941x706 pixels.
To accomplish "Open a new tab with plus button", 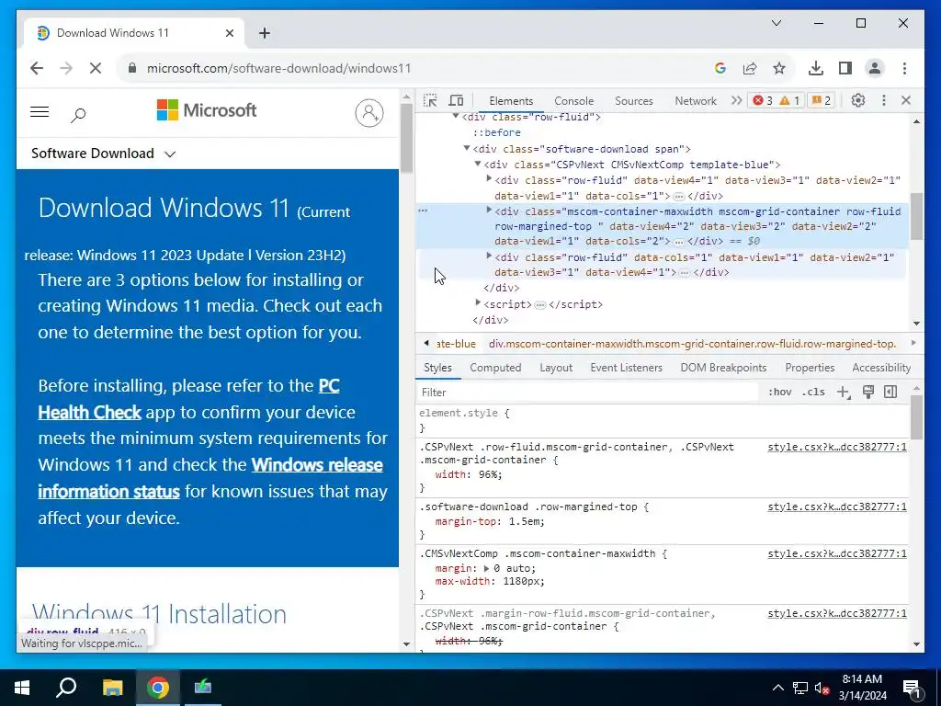I will [x=265, y=33].
